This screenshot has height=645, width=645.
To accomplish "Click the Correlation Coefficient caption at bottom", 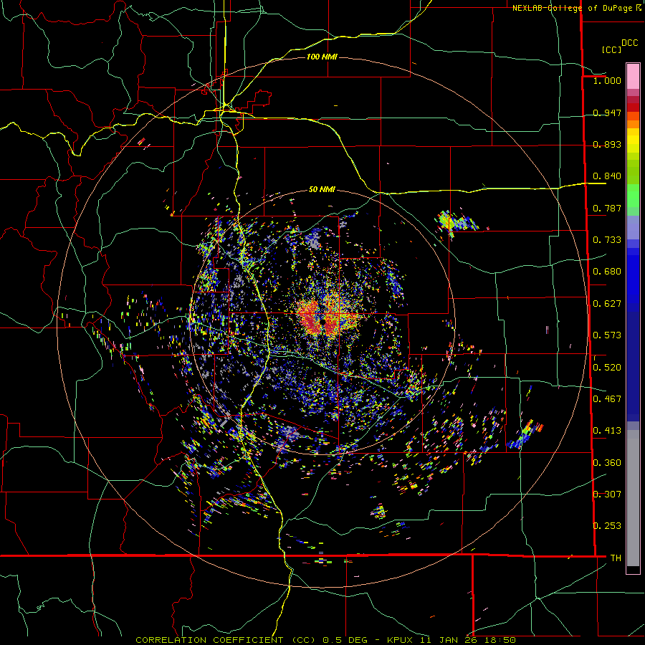I will [325, 640].
